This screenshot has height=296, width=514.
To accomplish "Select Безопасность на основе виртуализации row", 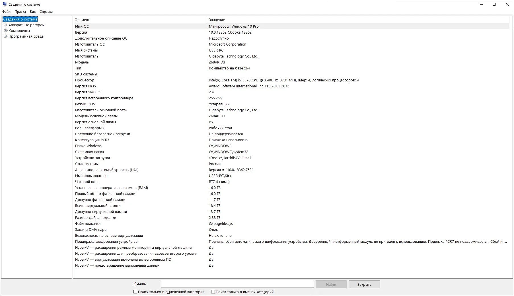I will (291, 235).
